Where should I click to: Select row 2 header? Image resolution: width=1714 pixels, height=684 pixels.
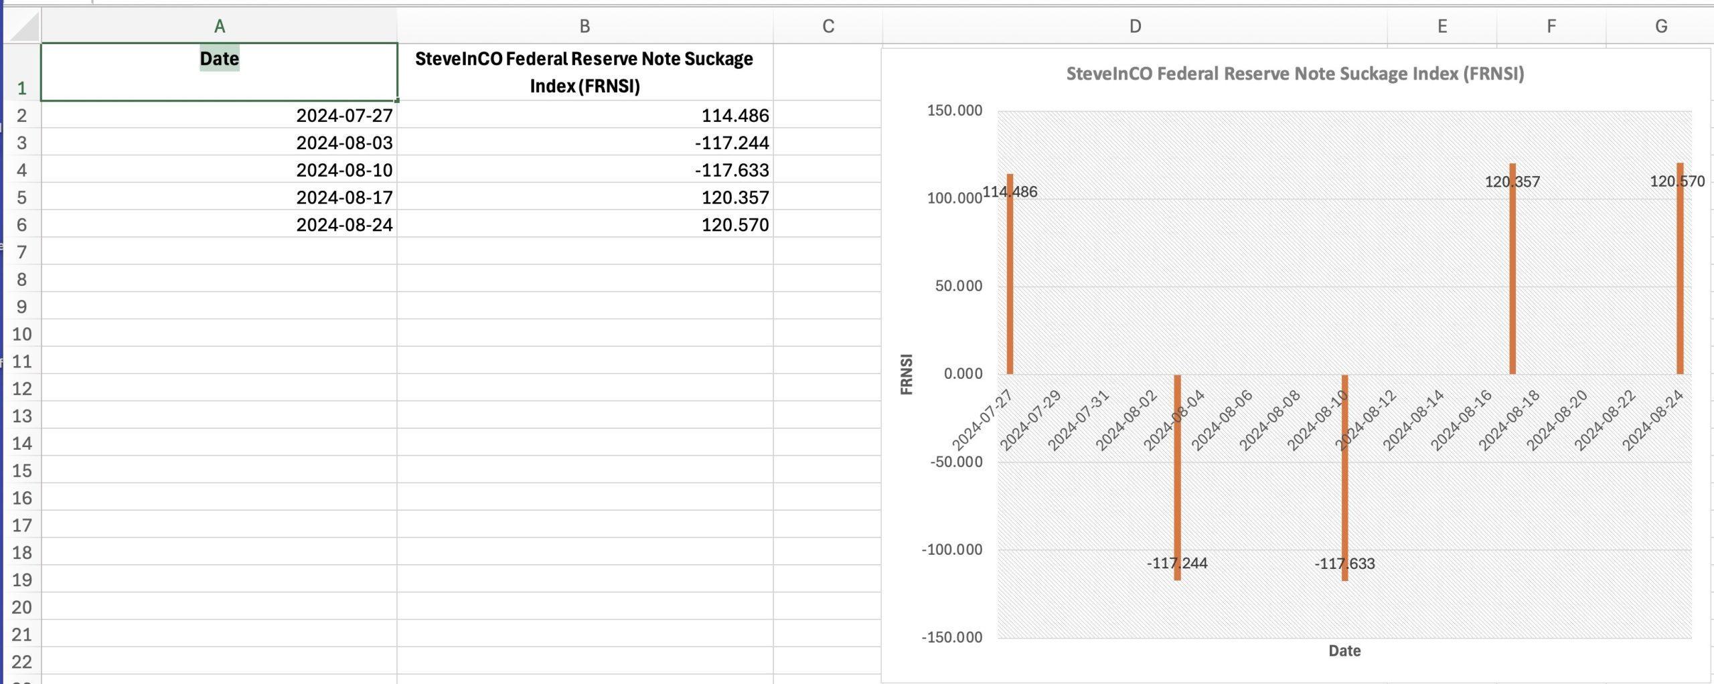(x=21, y=115)
